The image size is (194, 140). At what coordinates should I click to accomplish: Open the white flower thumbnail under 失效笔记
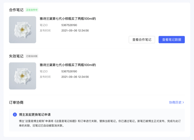[x=22, y=76]
